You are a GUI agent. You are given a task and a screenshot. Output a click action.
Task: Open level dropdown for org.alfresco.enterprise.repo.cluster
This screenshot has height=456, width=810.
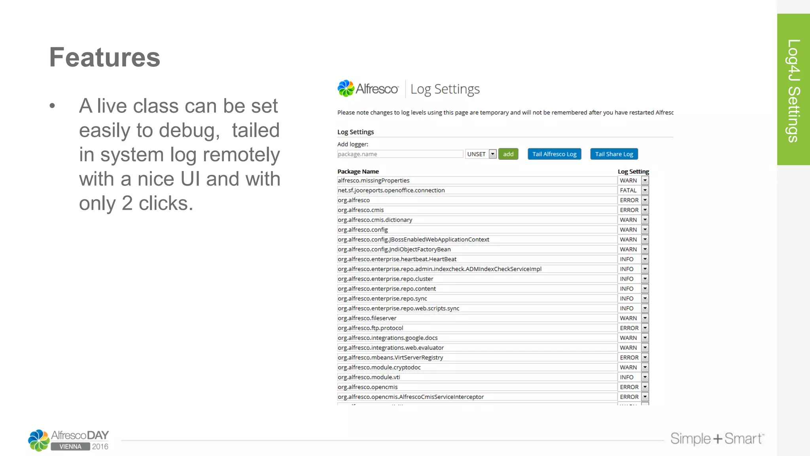633,279
